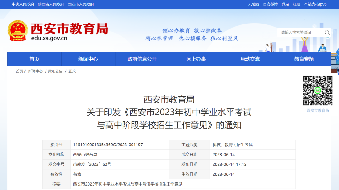
Task: Click the search magnifier icon
Action: click(327, 33)
